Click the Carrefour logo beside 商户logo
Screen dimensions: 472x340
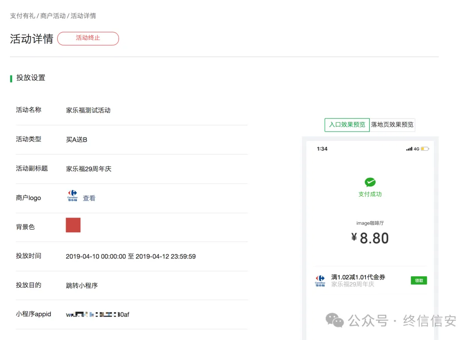[73, 197]
